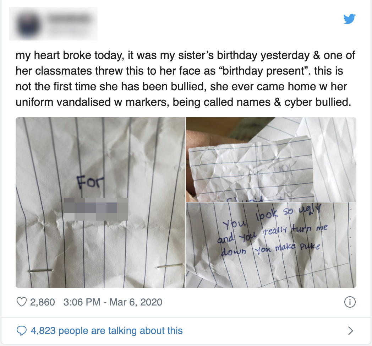
Task: View the 'For' note photo
Action: pos(100,202)
